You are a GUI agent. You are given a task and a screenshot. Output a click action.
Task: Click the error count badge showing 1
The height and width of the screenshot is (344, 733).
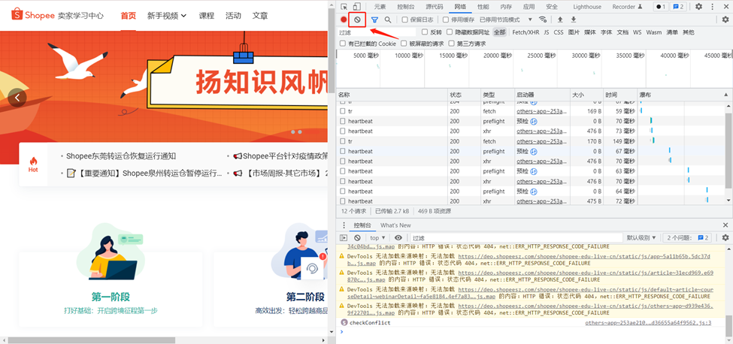pos(661,7)
